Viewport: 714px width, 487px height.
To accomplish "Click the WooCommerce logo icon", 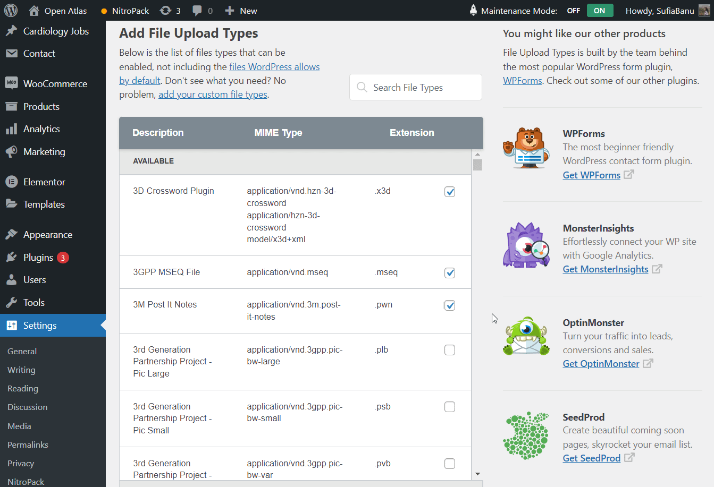I will (12, 83).
